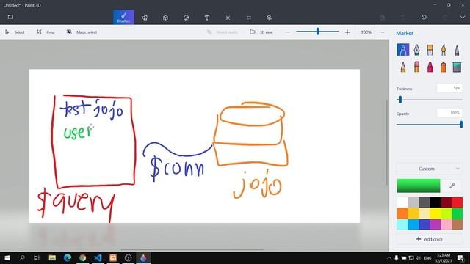Click the zoom percentage 100% field
Screen dimensions: 470x264
click(366, 32)
